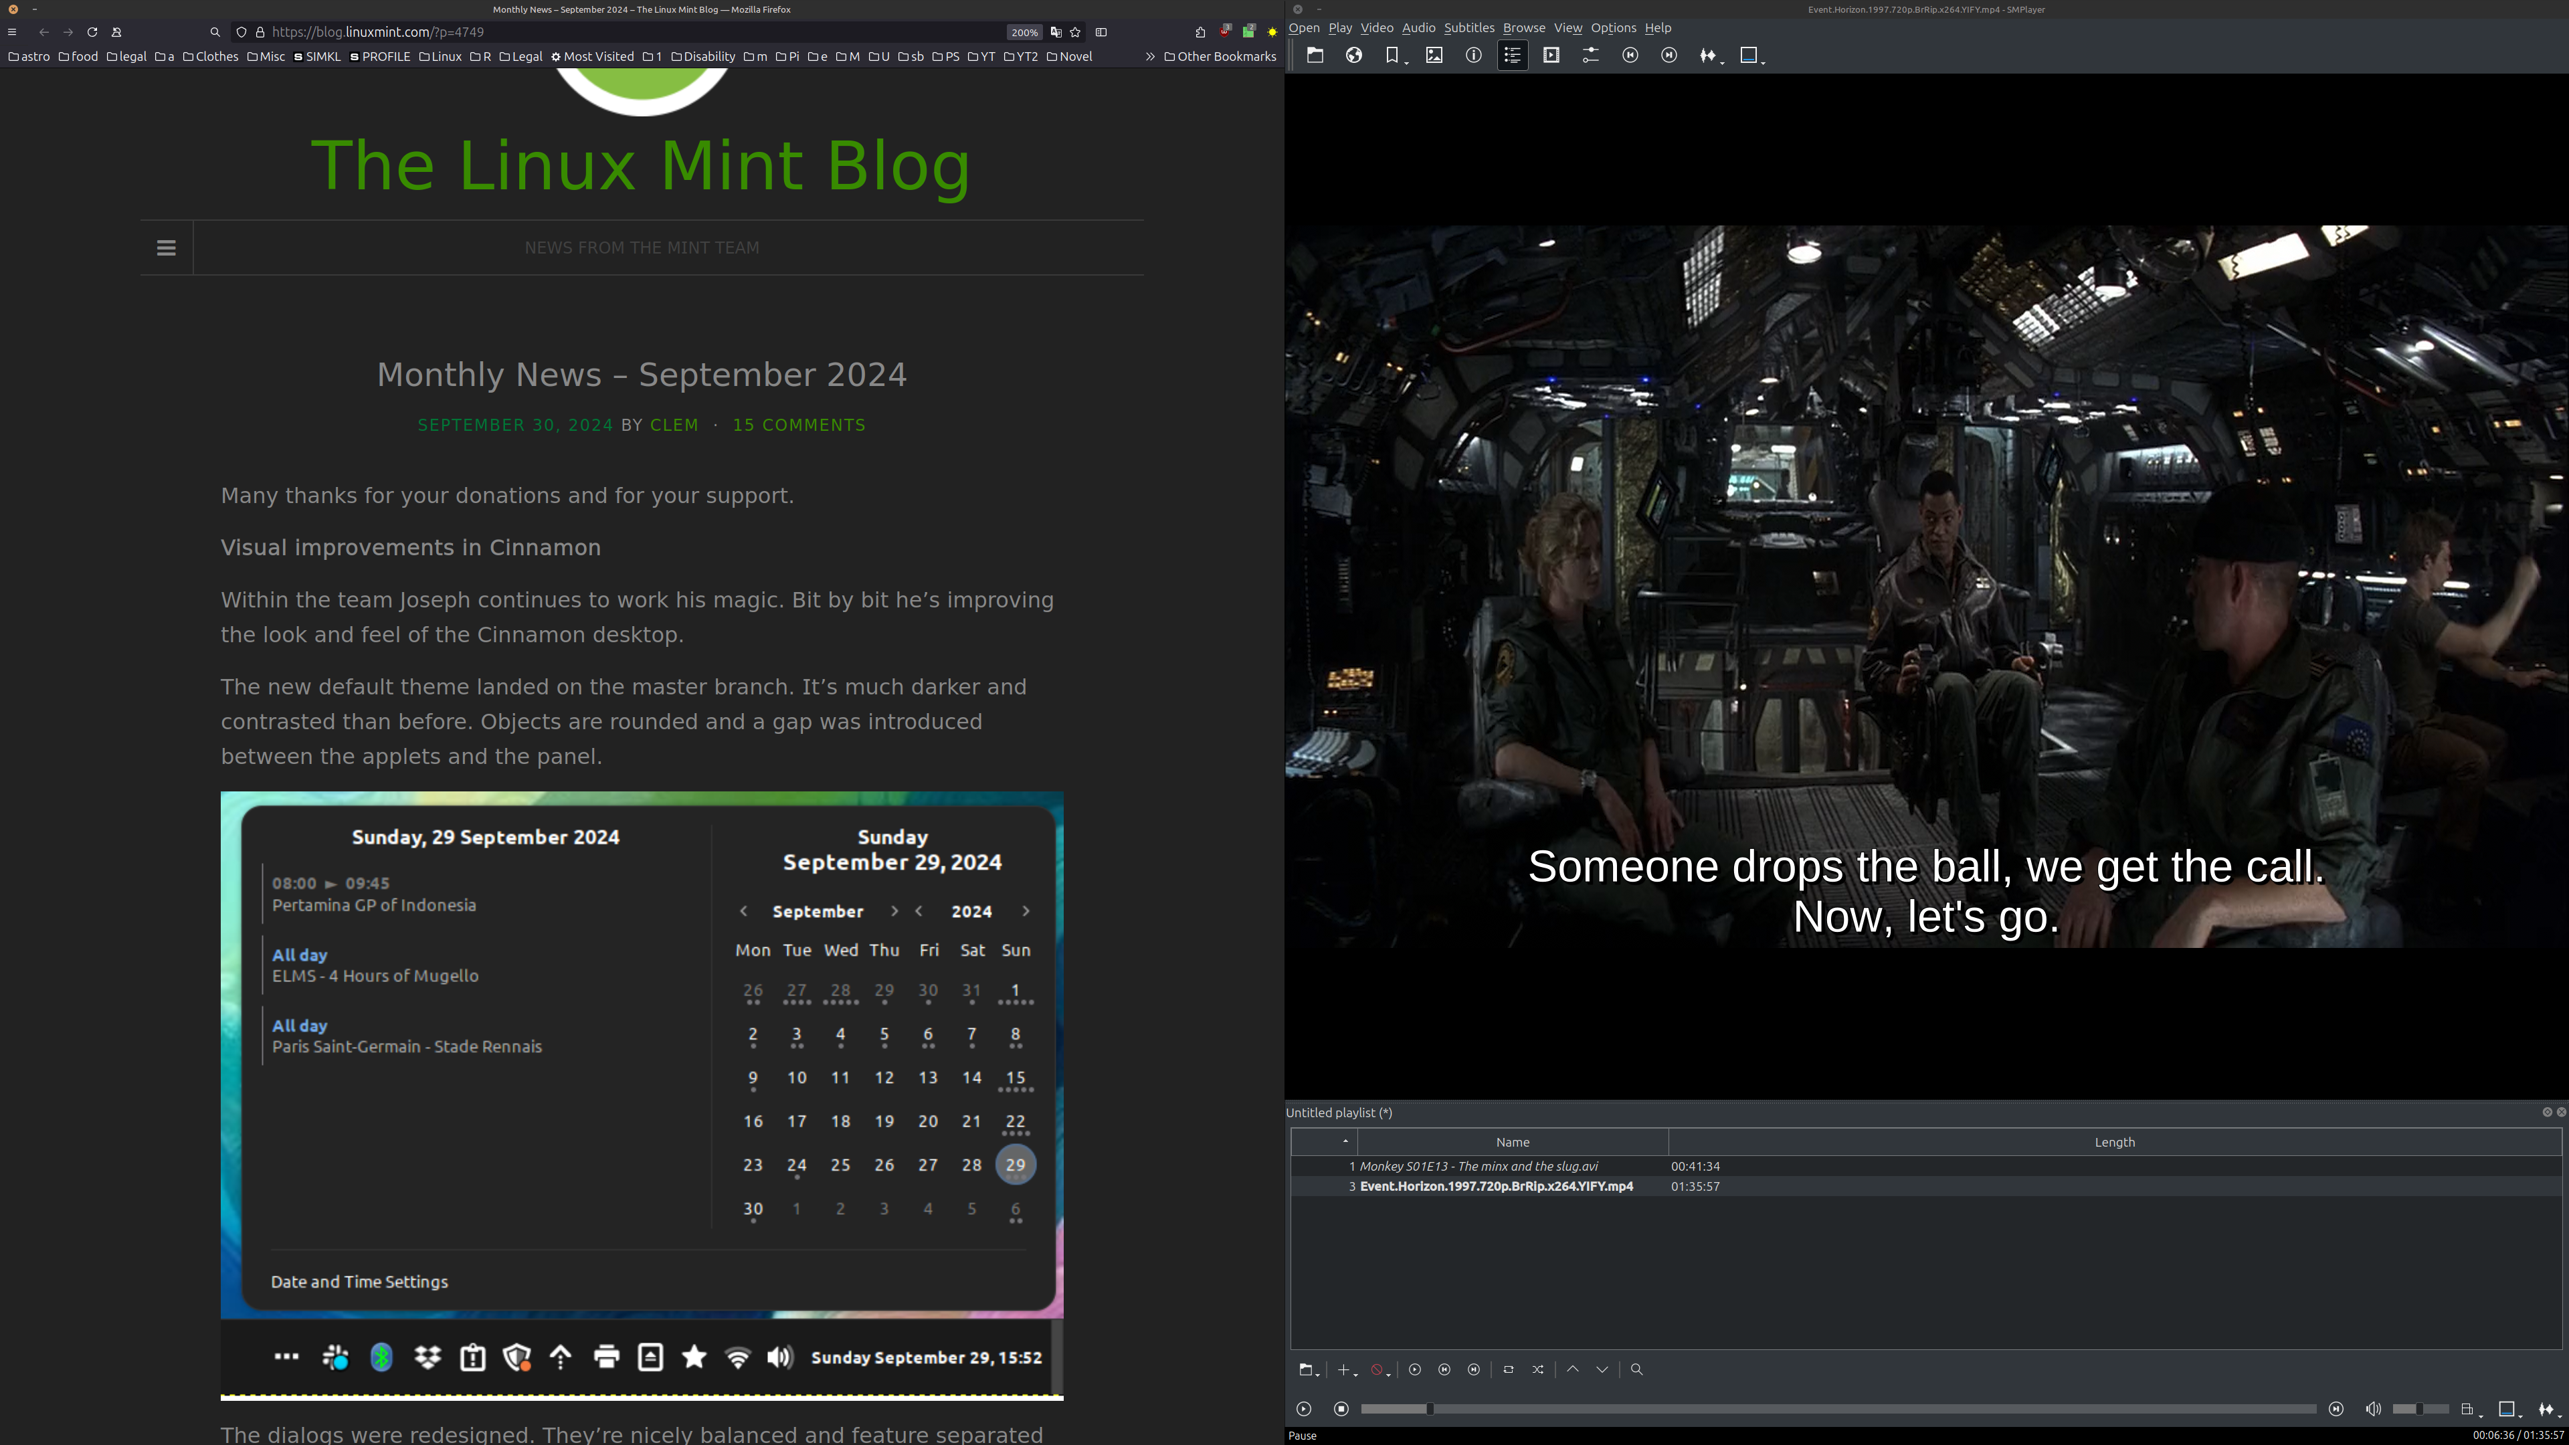Mute audio with the speaker icon
Image resolution: width=2569 pixels, height=1445 pixels.
coord(2374,1409)
